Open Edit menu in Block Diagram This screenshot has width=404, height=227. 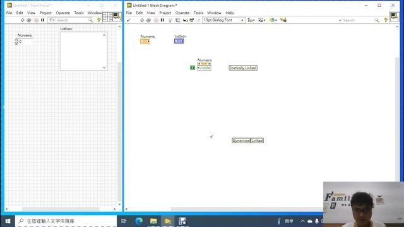click(139, 13)
